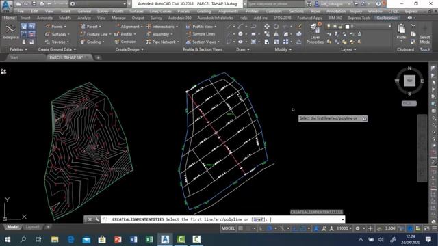Image resolution: width=438 pixels, height=246 pixels.
Task: Click the Windows Start button
Action: (x=8, y=239)
